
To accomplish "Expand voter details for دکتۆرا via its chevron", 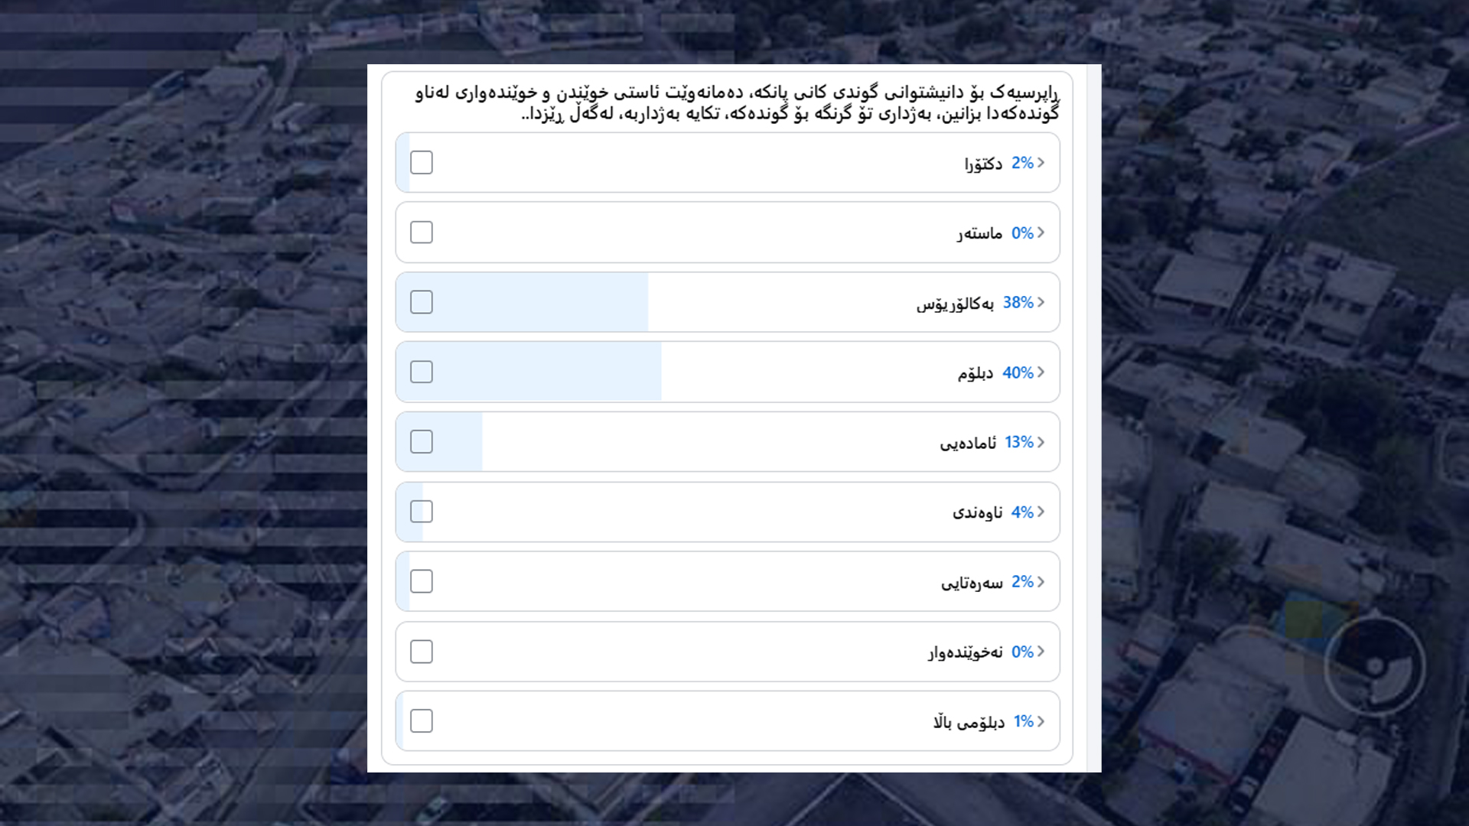I will pyautogui.click(x=1041, y=162).
